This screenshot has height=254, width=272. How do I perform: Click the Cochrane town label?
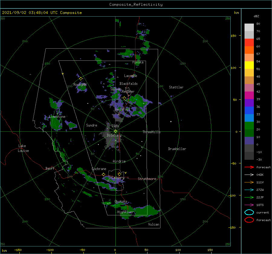click(99, 169)
